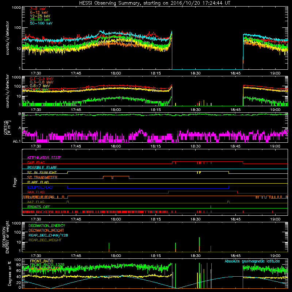The height and width of the screenshot is (292, 292).
Task: Click the SAA_FLAG label
Action: (x=36, y=192)
